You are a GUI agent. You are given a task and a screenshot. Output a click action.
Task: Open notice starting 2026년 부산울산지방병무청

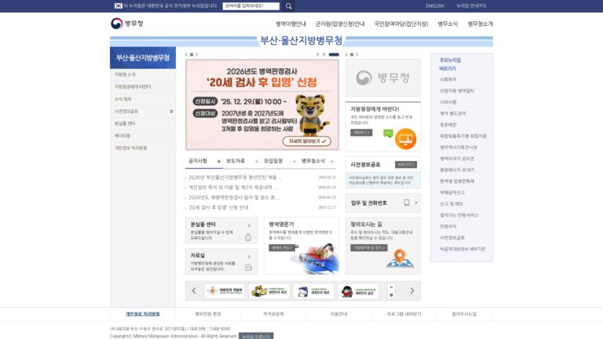point(235,177)
